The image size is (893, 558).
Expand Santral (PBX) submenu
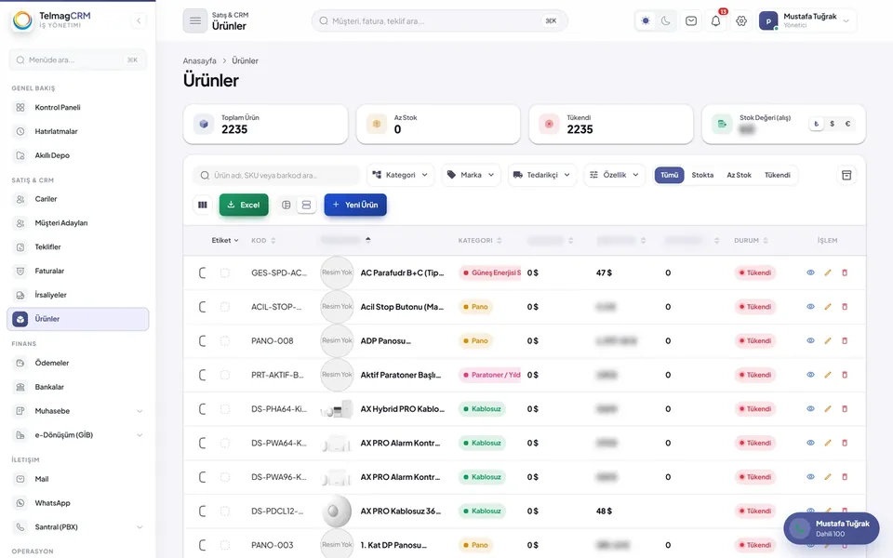[78, 527]
